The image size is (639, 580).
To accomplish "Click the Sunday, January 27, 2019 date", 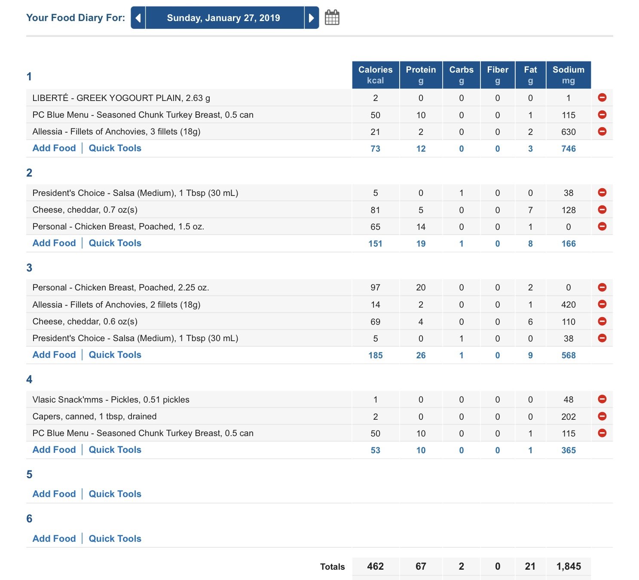I will point(223,18).
